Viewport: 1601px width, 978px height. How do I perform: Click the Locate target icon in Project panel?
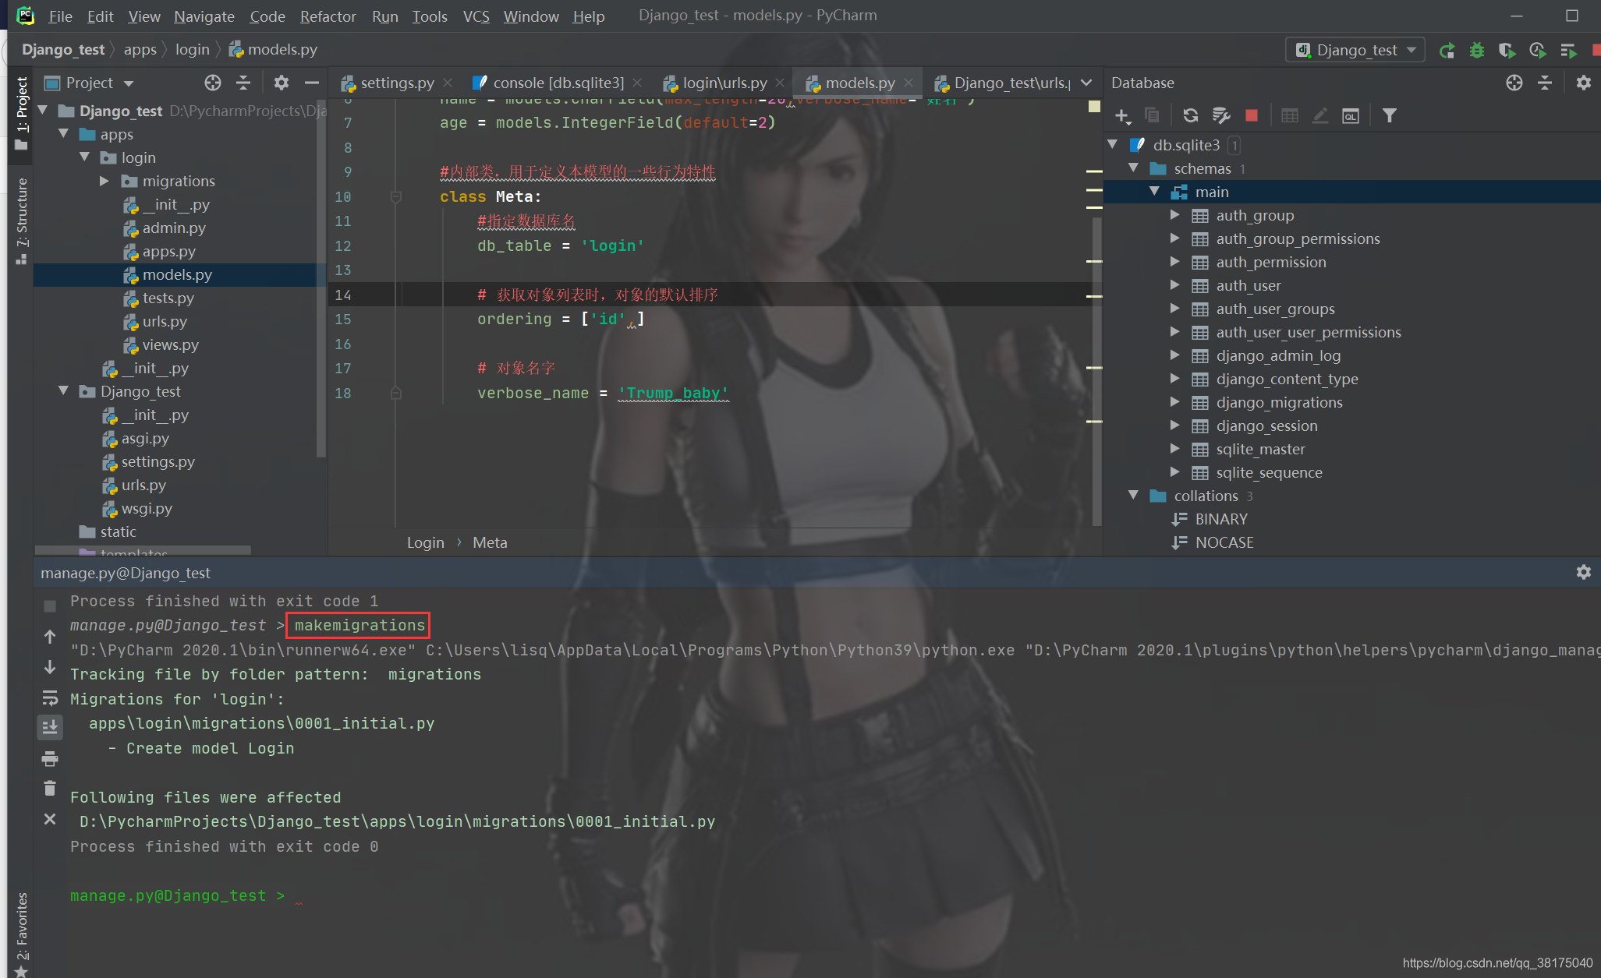click(x=212, y=83)
